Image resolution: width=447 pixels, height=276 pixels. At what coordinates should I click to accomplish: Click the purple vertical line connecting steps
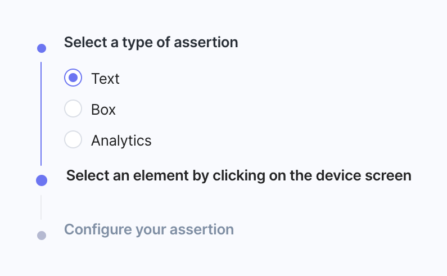point(41,112)
